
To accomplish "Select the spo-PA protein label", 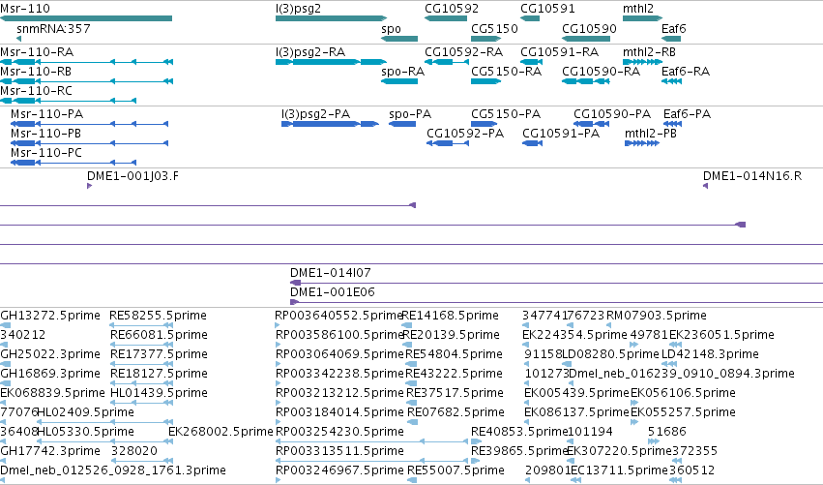I will (x=410, y=114).
